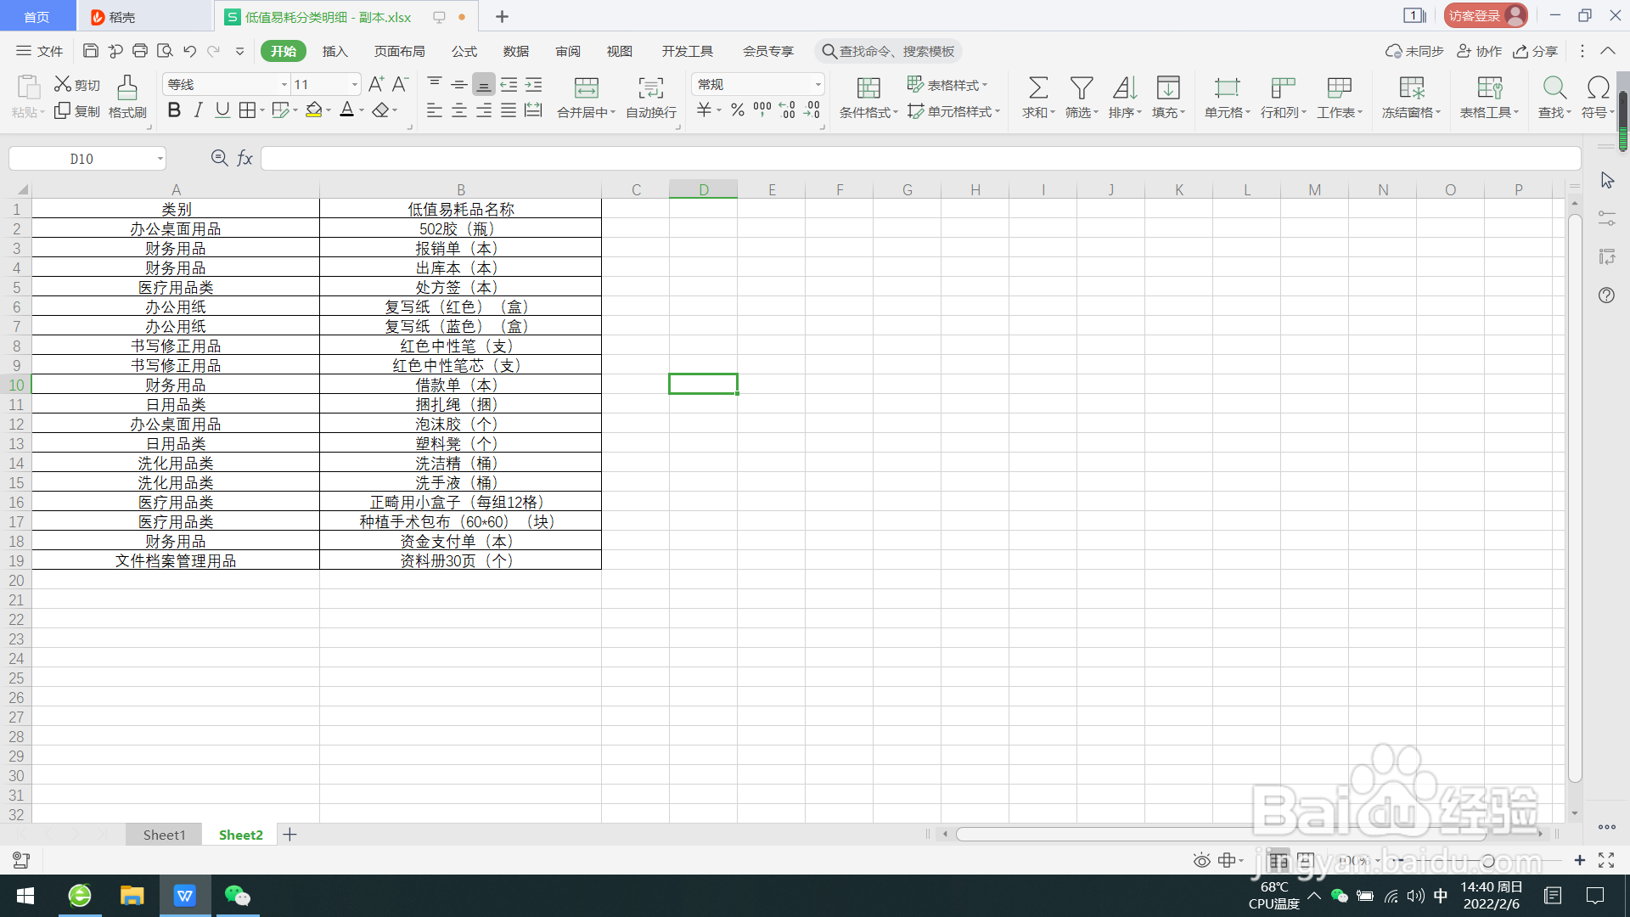The width and height of the screenshot is (1630, 917).
Task: Expand the font name dropdown (等线)
Action: click(x=284, y=85)
